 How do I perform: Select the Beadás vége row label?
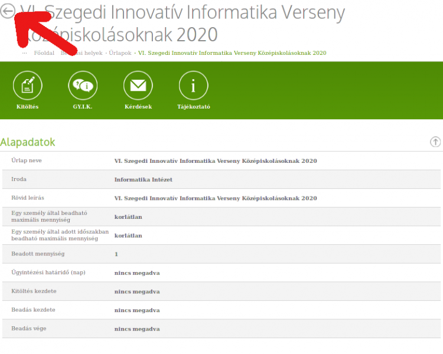click(x=30, y=329)
